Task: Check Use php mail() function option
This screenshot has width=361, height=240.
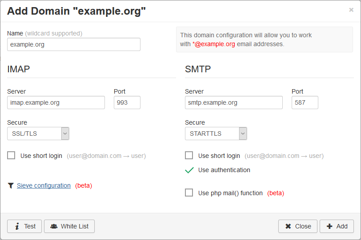Action: [189, 193]
